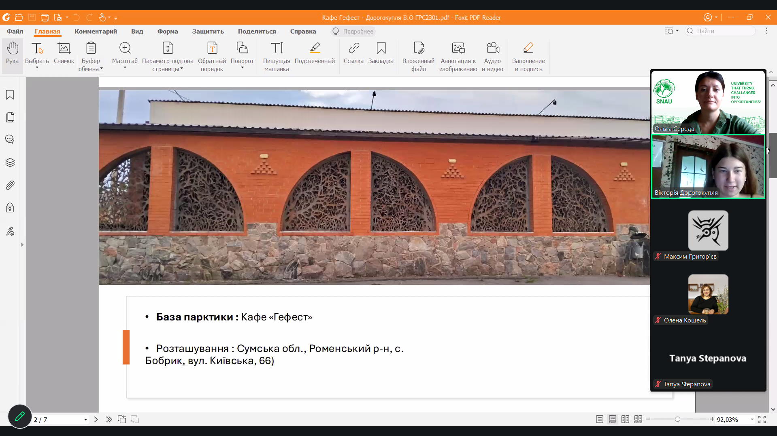The height and width of the screenshot is (436, 777).
Task: Click the zoom slider handle
Action: pyautogui.click(x=677, y=419)
